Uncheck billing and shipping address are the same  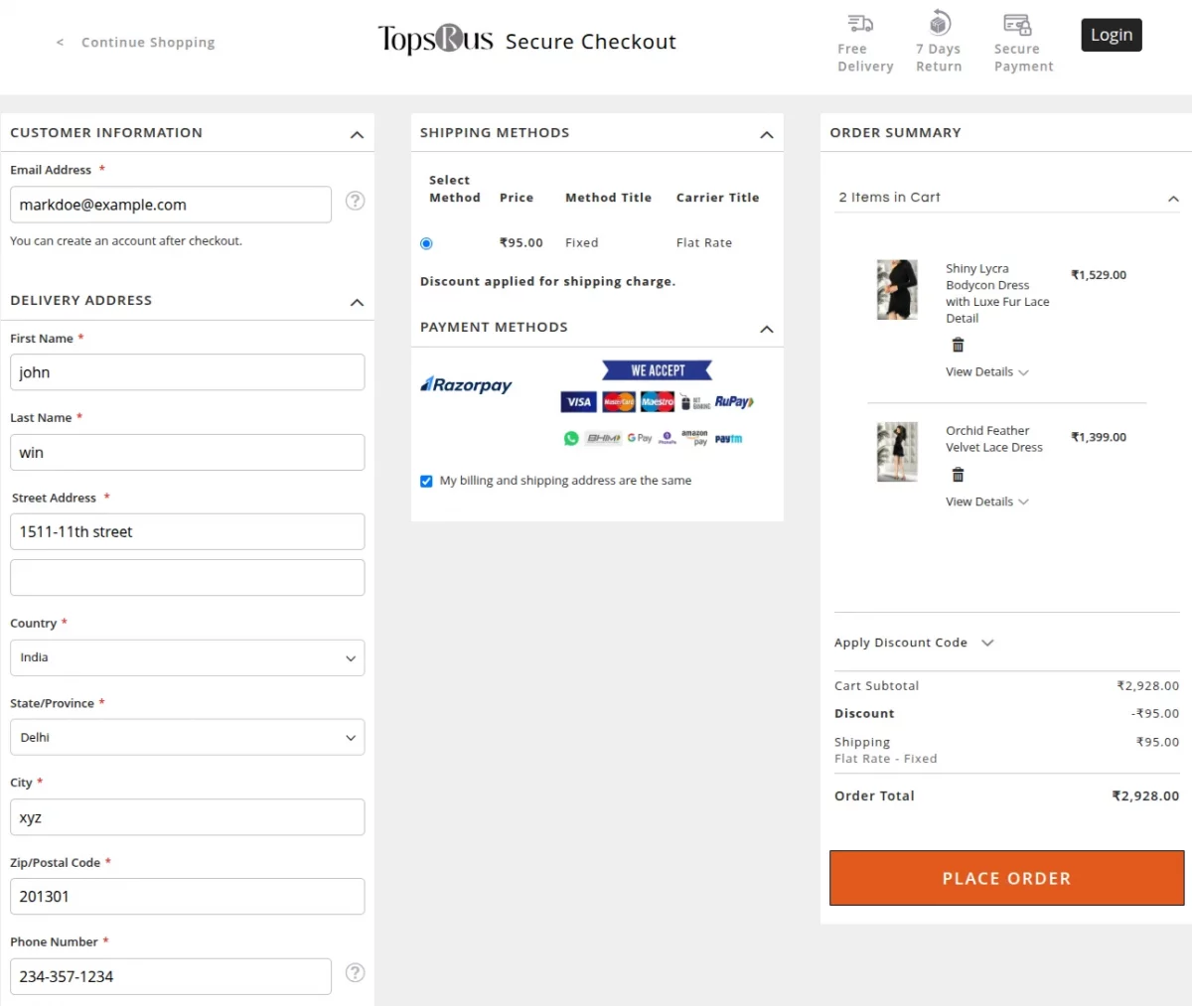coord(425,481)
